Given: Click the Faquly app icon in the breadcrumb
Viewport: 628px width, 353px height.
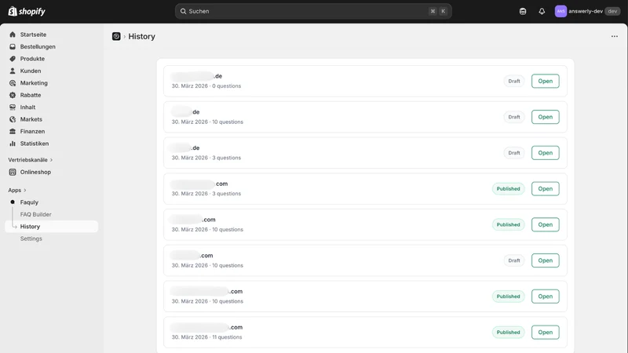Looking at the screenshot, I should point(116,36).
